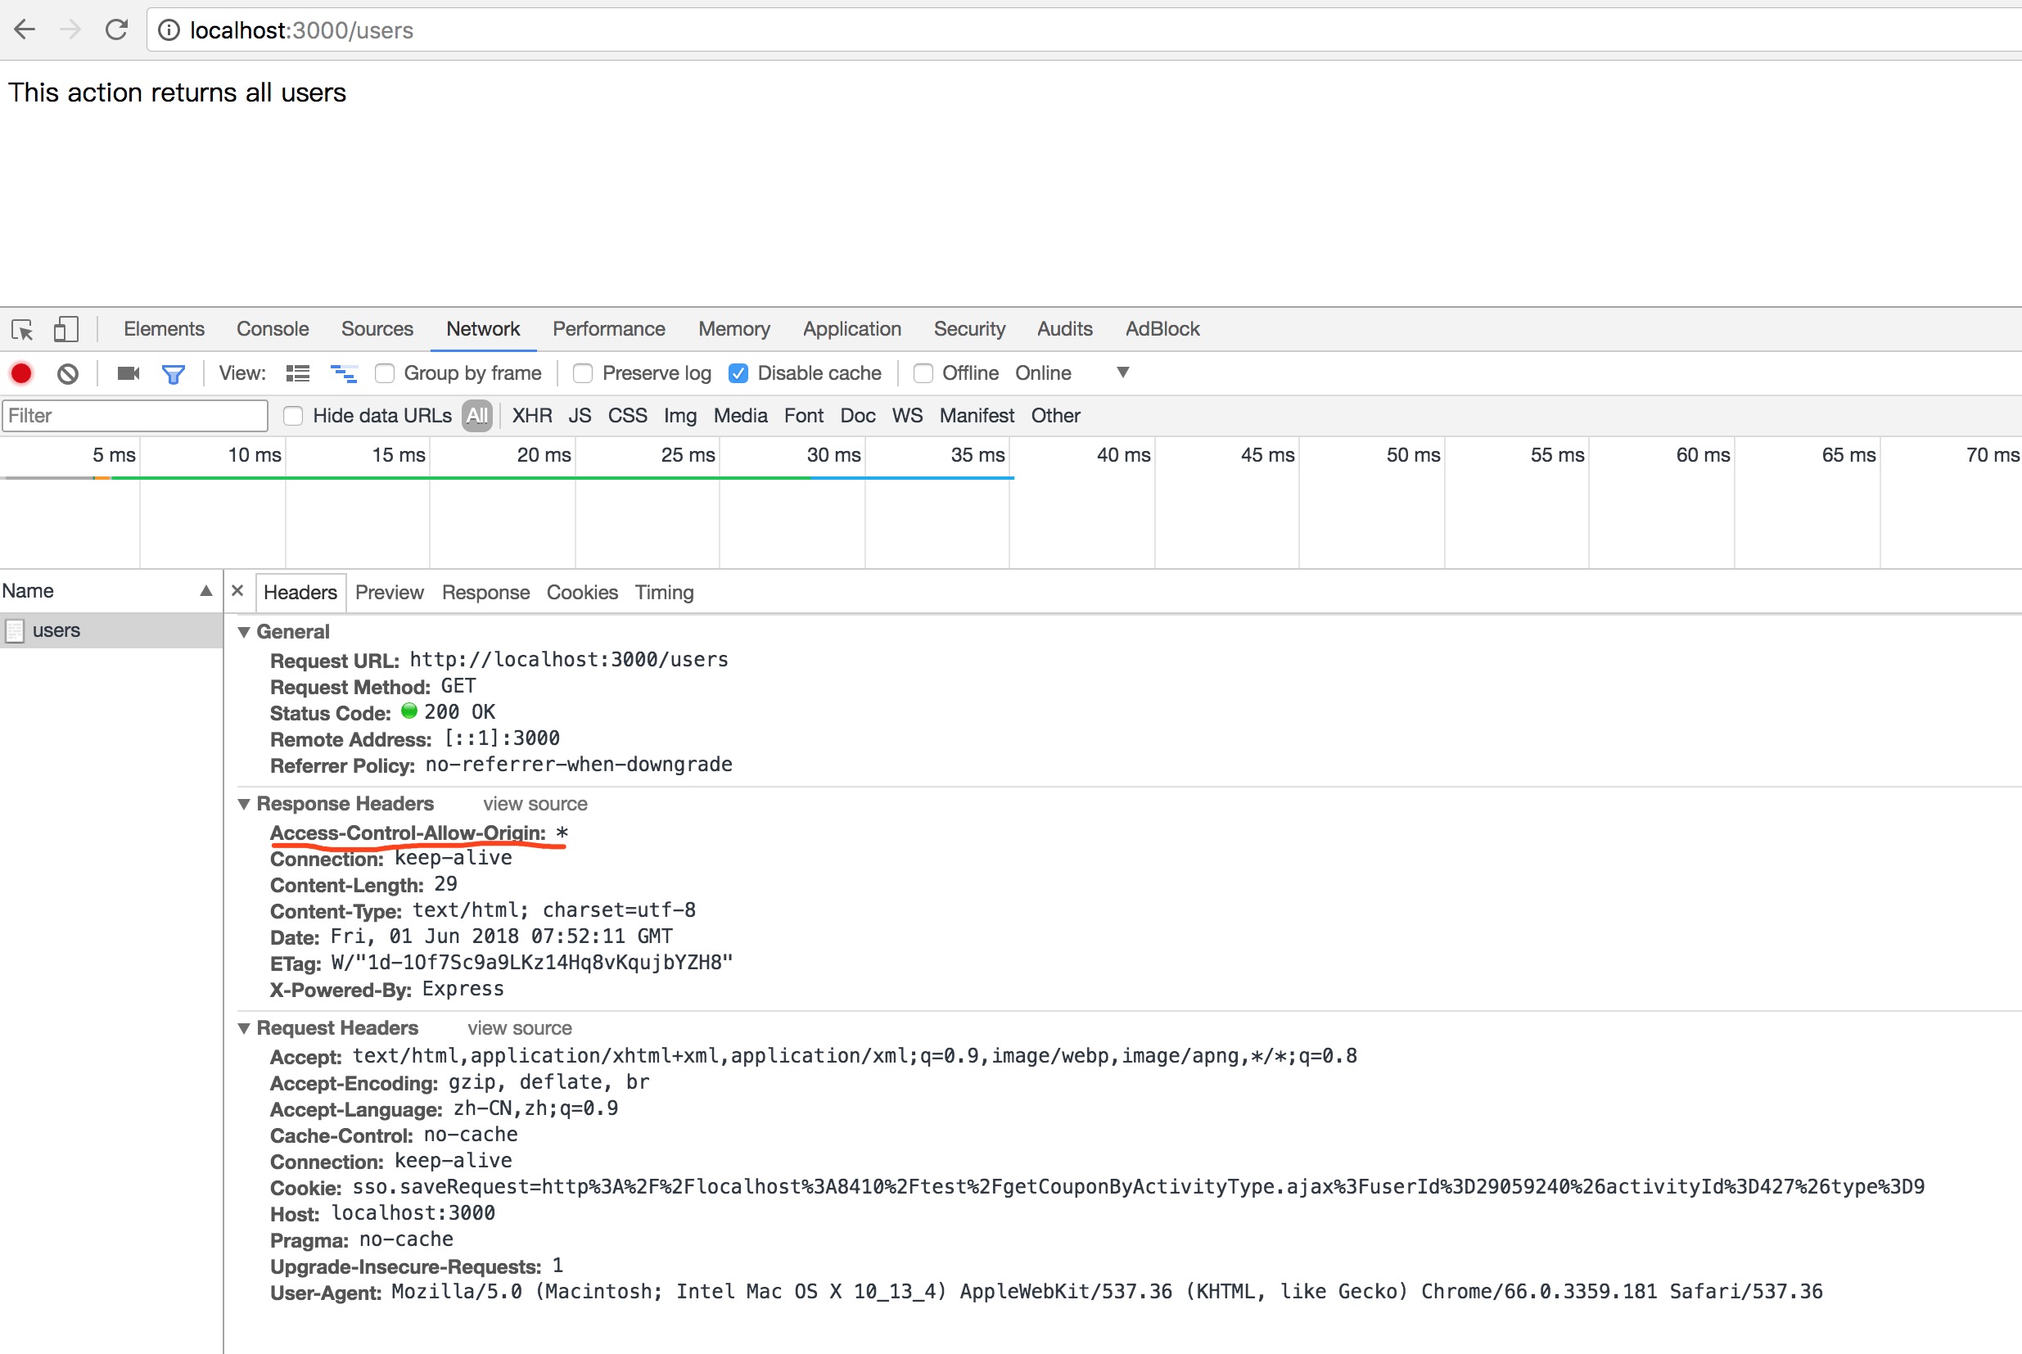
Task: Uncheck the Disable cache checkbox
Action: [739, 373]
